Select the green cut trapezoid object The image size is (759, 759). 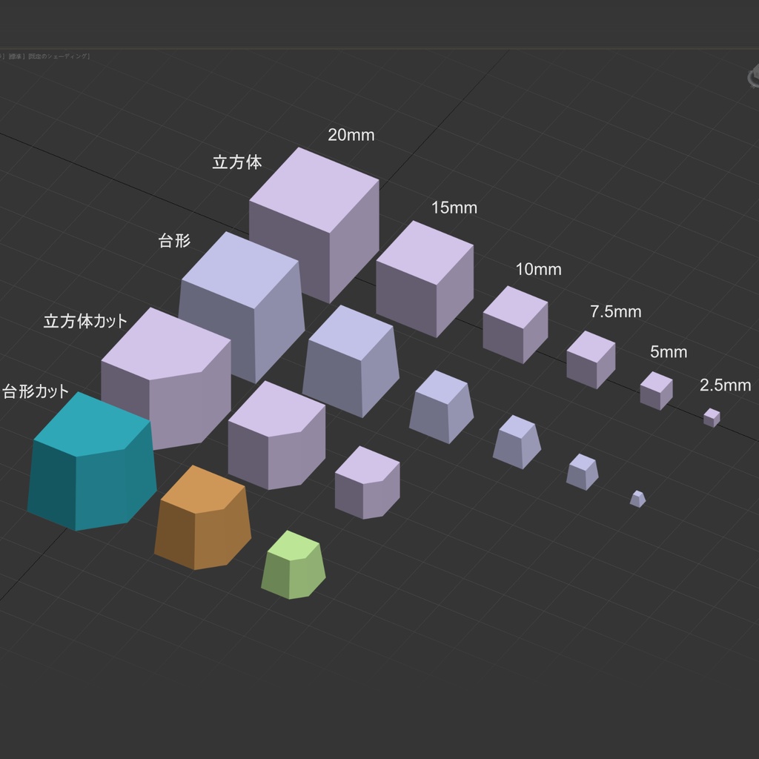(x=294, y=565)
